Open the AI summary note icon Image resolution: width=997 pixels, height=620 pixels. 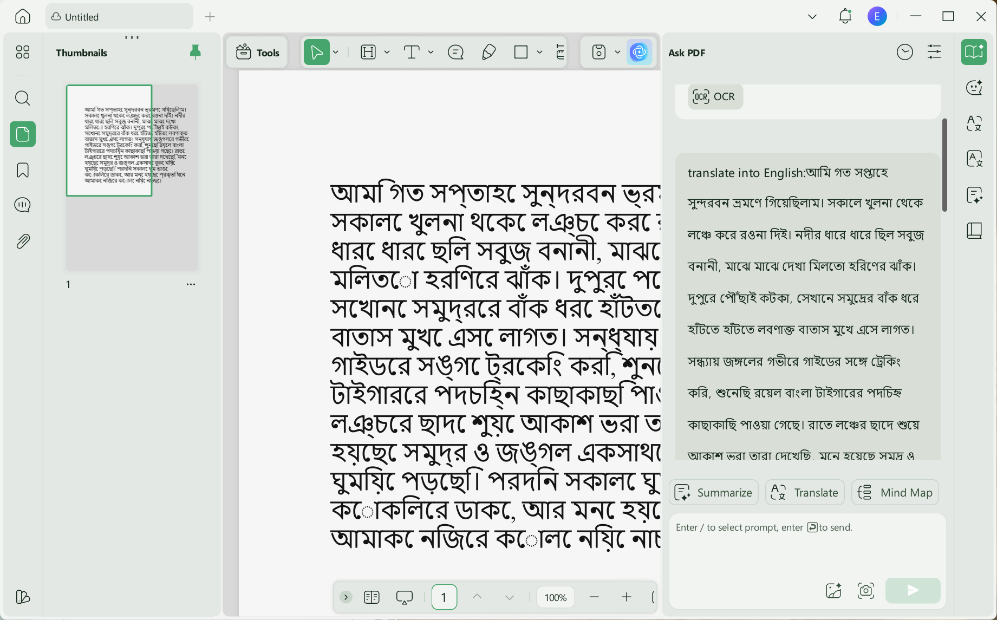pos(974,195)
